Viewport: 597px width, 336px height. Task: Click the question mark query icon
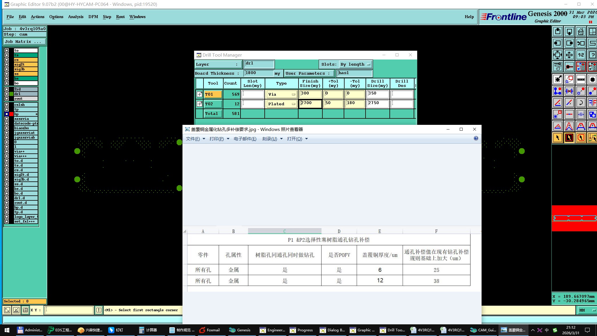click(x=592, y=55)
